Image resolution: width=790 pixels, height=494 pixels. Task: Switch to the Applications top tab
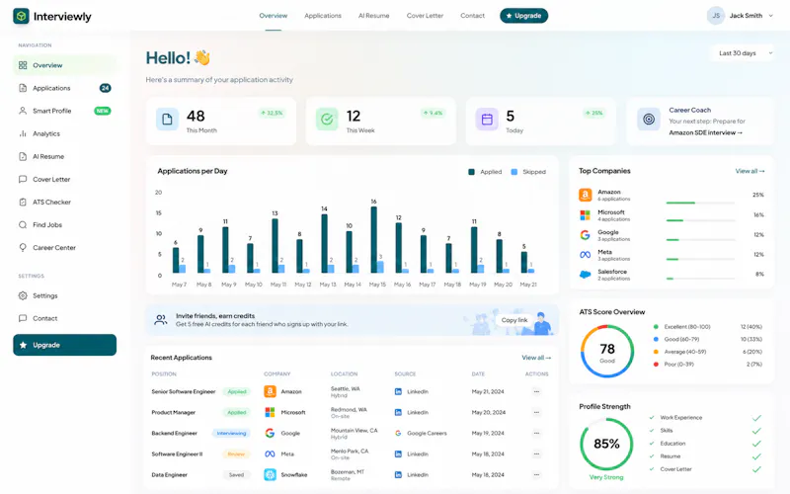[323, 16]
